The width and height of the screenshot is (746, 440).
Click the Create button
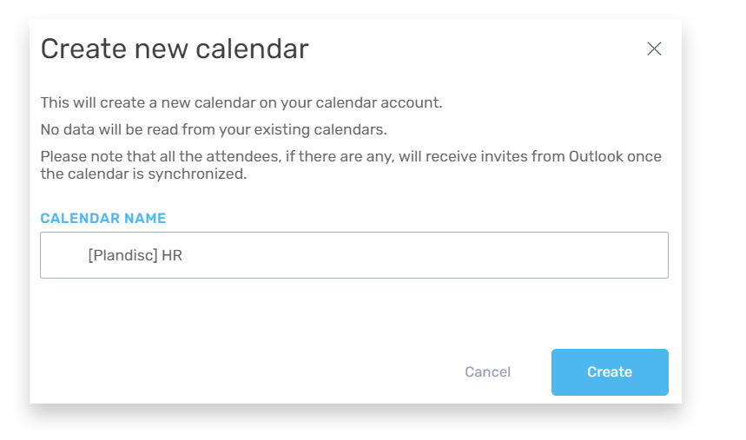(610, 372)
